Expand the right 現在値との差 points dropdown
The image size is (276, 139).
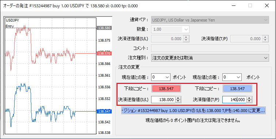(232, 77)
